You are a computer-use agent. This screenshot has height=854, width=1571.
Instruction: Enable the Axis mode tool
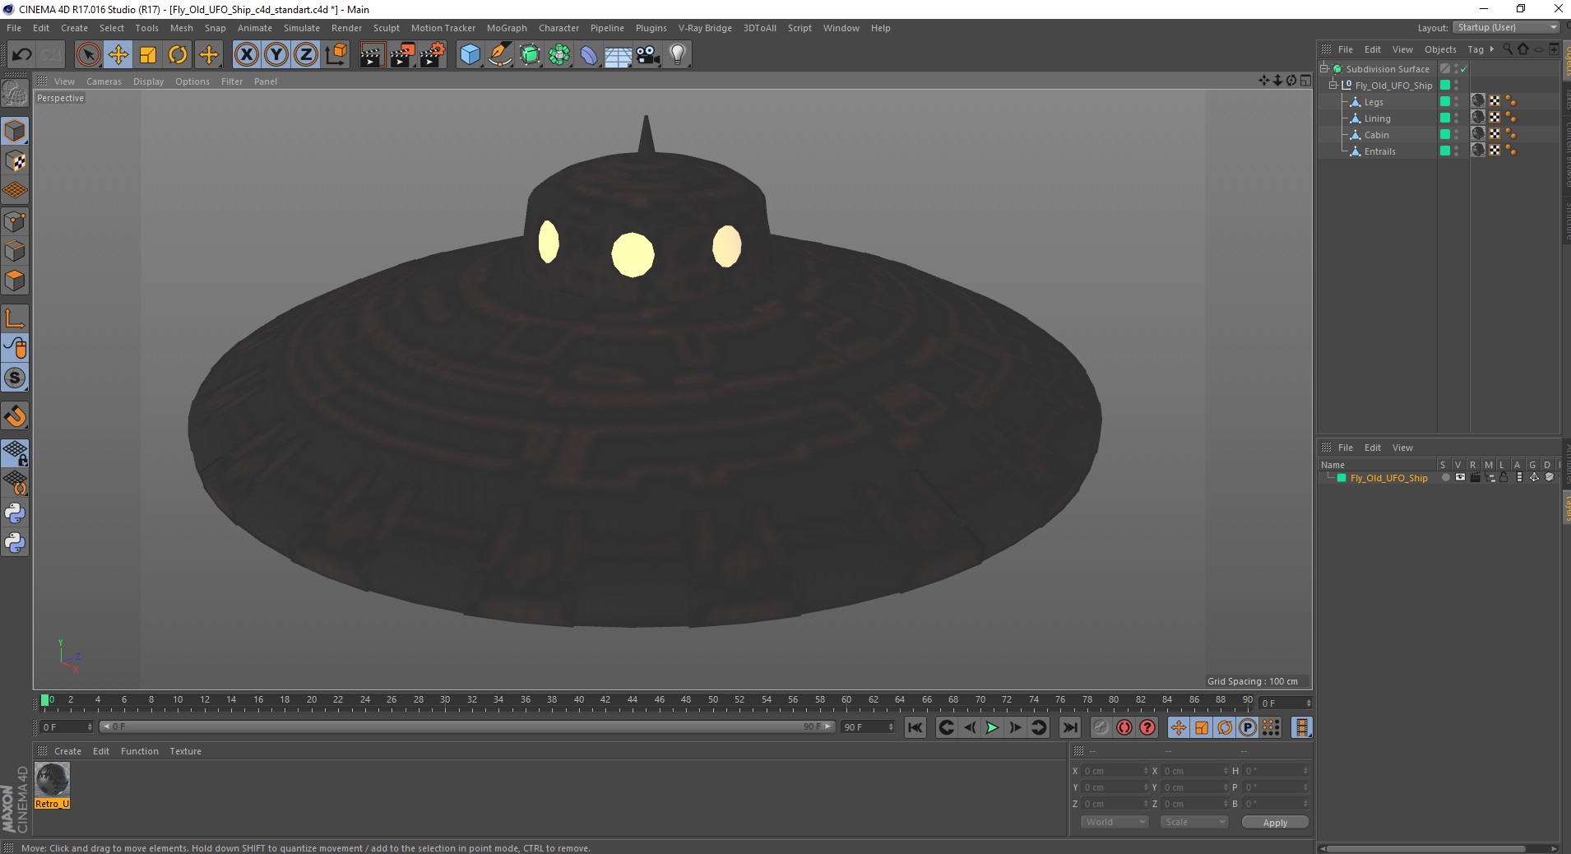(x=15, y=318)
